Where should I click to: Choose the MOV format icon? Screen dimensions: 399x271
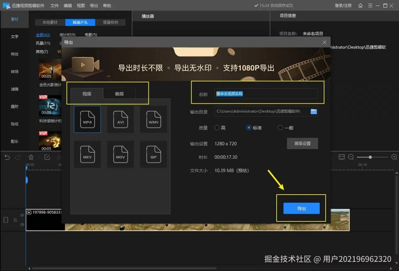pyautogui.click(x=121, y=154)
